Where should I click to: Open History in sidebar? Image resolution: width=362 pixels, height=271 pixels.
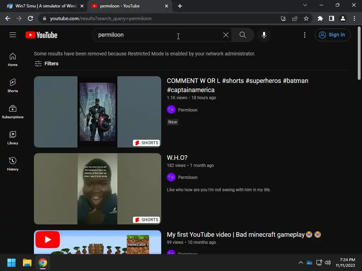(13, 164)
